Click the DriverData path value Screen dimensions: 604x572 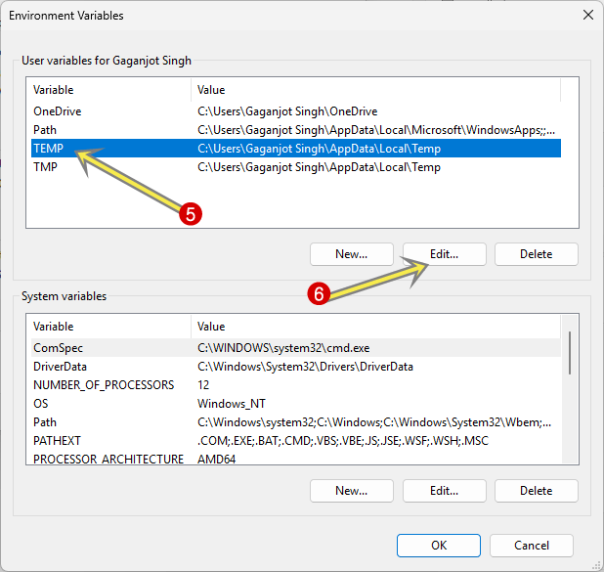tap(305, 366)
